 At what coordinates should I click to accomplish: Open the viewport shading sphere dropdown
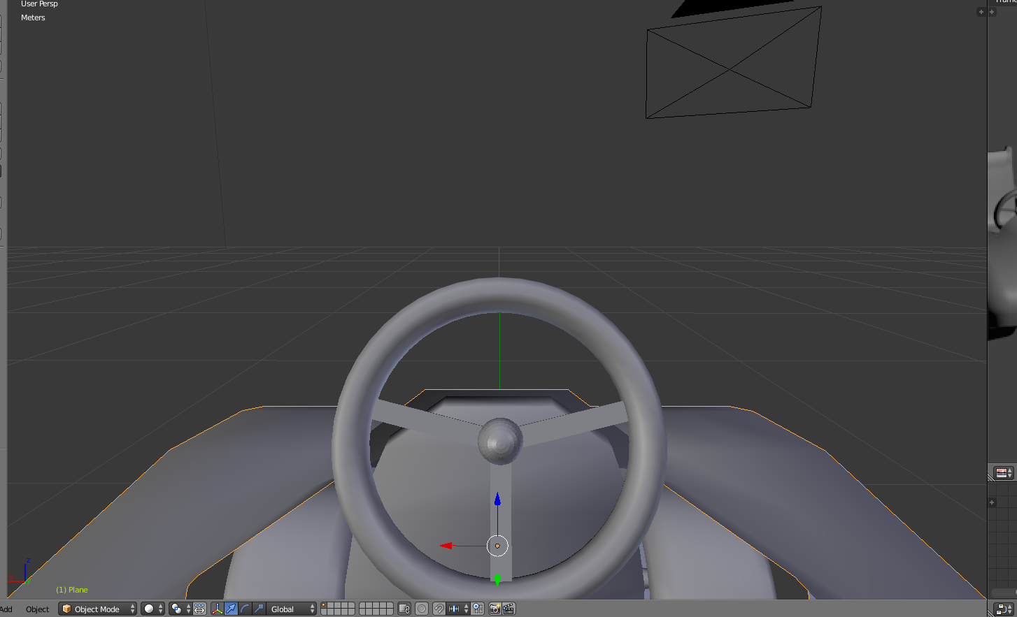click(152, 609)
